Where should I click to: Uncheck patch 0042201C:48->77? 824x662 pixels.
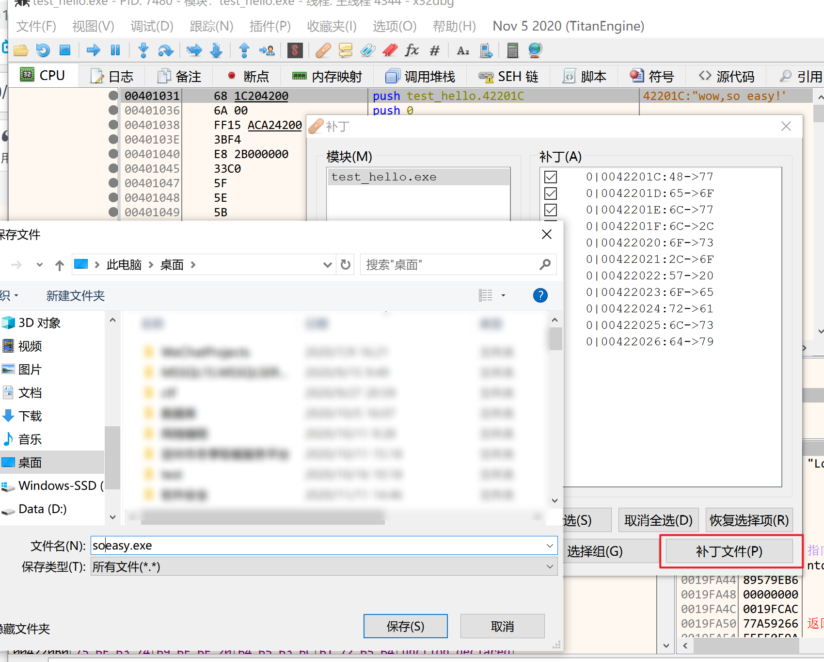point(550,177)
